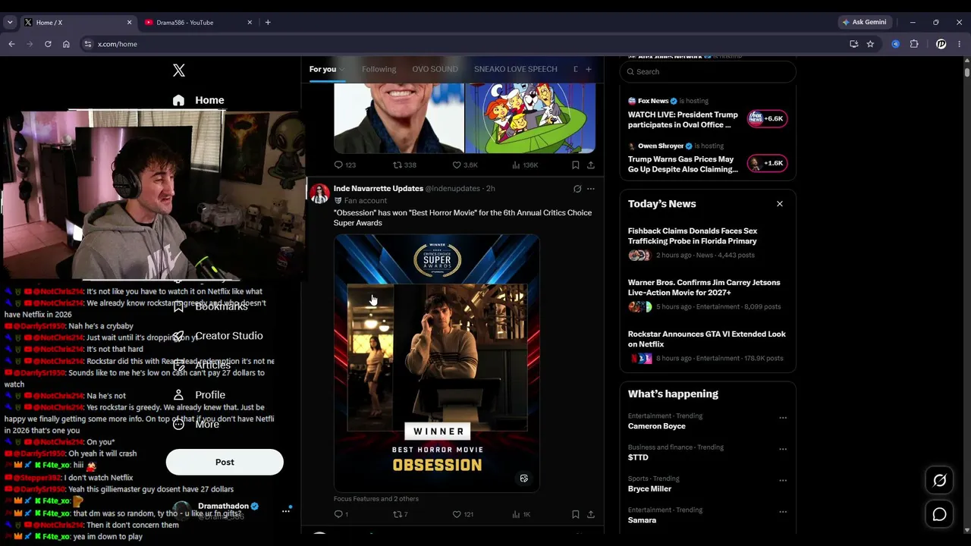Add a new timeline tab with the plus icon
The width and height of the screenshot is (971, 546).
588,69
